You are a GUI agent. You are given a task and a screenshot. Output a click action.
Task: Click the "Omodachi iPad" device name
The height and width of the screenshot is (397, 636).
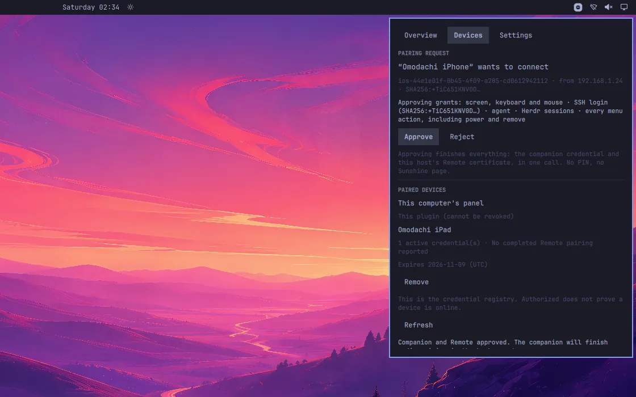pos(424,230)
